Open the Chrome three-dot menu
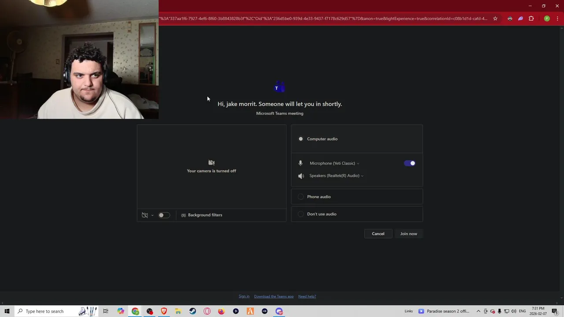Image resolution: width=564 pixels, height=317 pixels. [557, 18]
